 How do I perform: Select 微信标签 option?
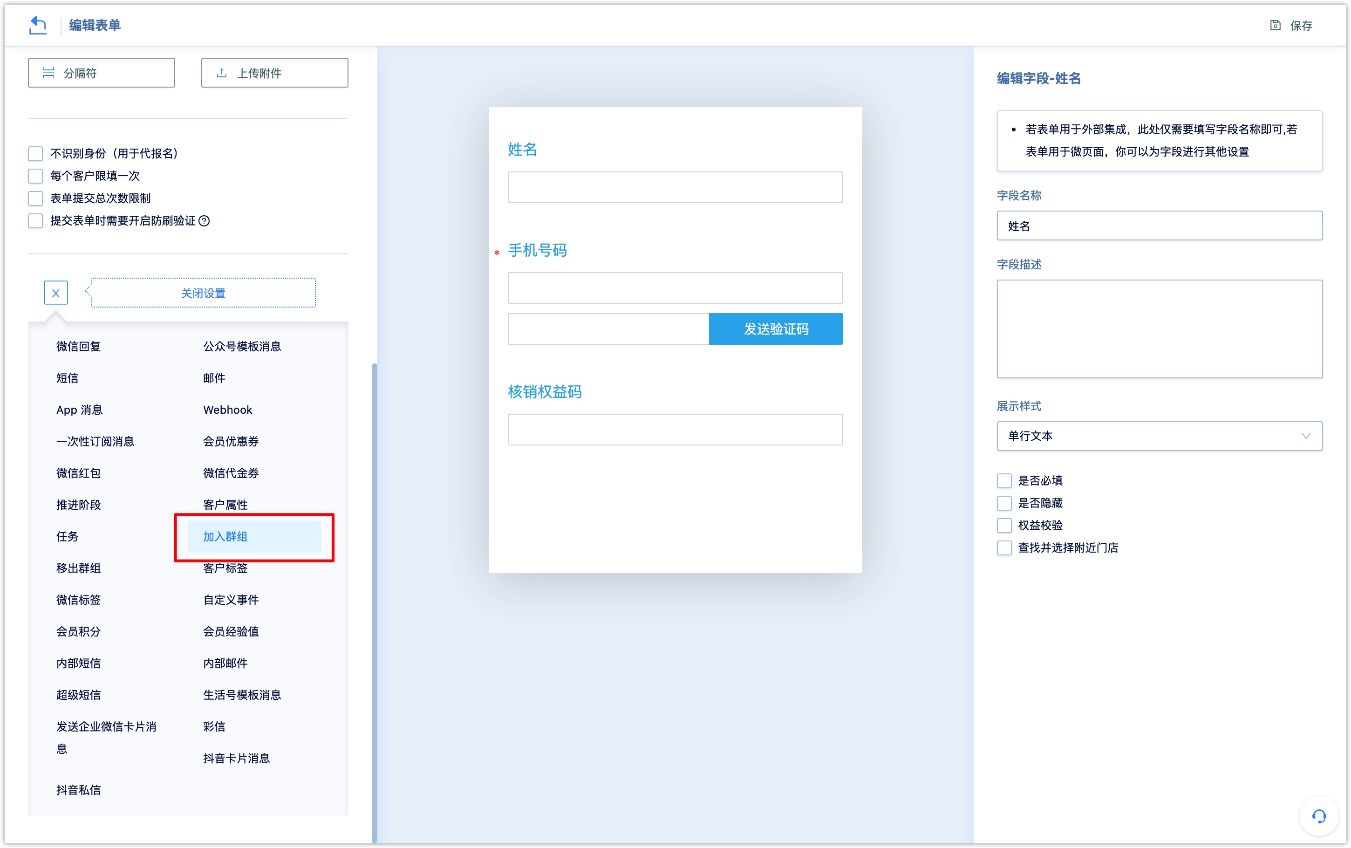coord(78,600)
